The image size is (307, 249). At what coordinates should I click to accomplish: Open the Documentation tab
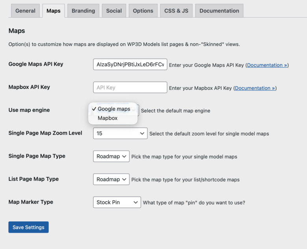click(219, 11)
